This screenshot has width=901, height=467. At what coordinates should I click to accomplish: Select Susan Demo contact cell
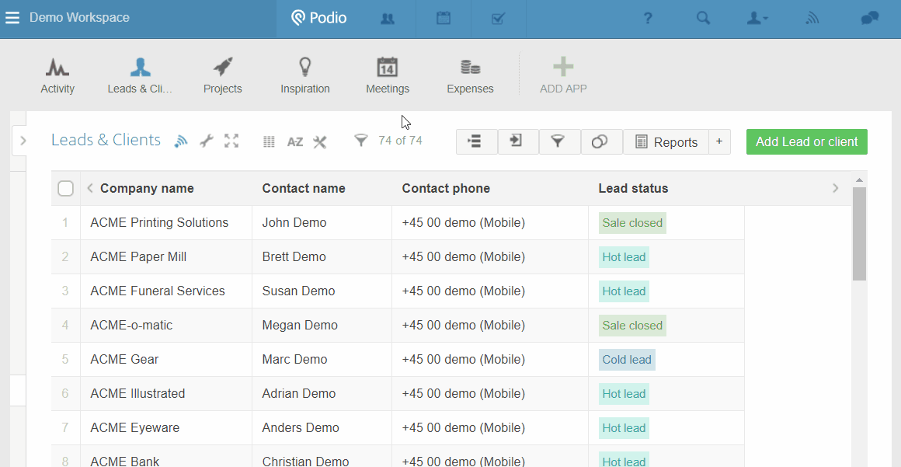322,291
